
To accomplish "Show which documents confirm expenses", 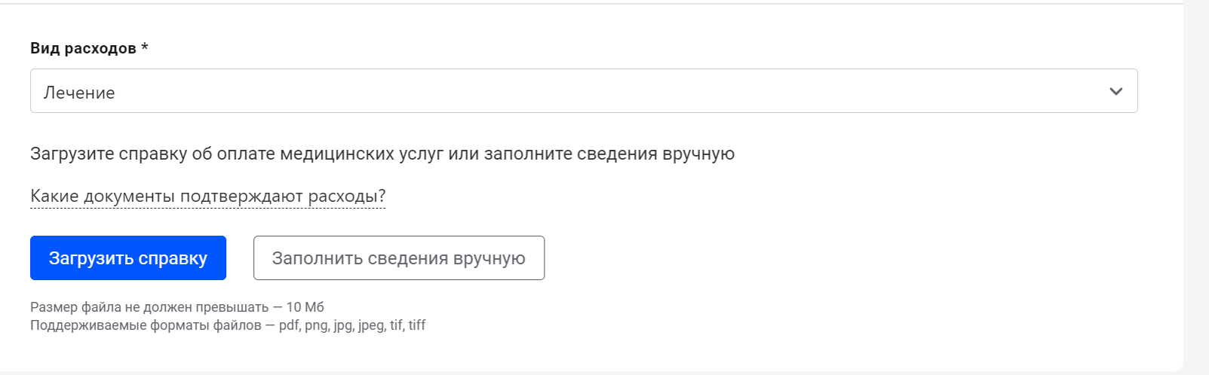I will click(207, 197).
